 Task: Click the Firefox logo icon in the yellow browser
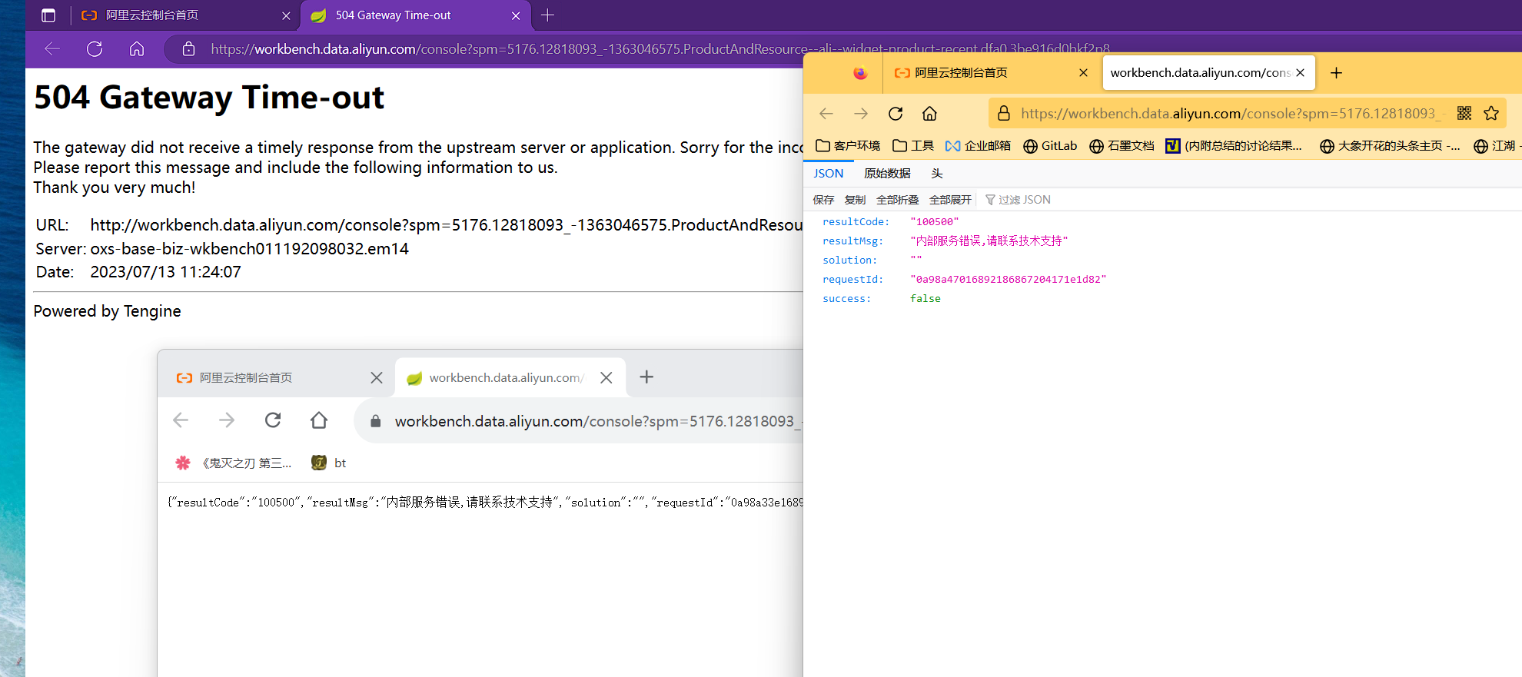click(x=860, y=73)
